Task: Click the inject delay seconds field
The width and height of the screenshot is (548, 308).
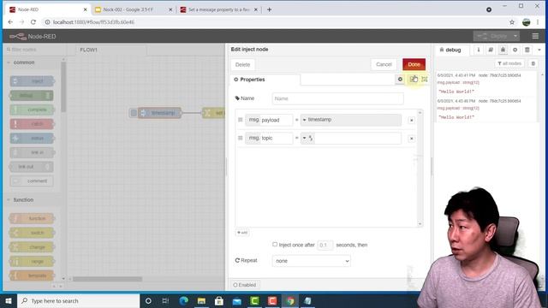Action: (x=325, y=246)
